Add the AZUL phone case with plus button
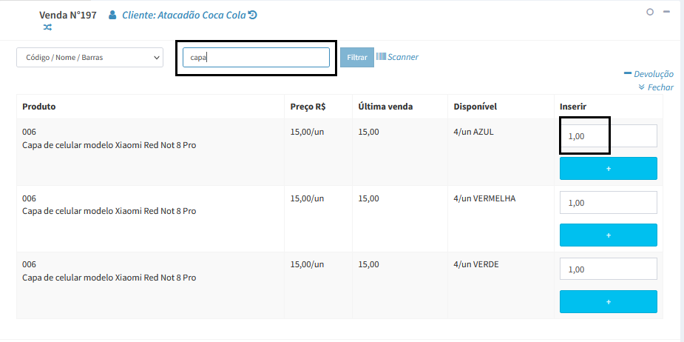Image resolution: width=684 pixels, height=342 pixels. click(x=608, y=169)
